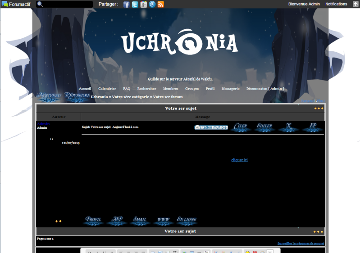Click the IP button on the post
Image resolution: width=360 pixels, height=253 pixels.
[x=313, y=127]
